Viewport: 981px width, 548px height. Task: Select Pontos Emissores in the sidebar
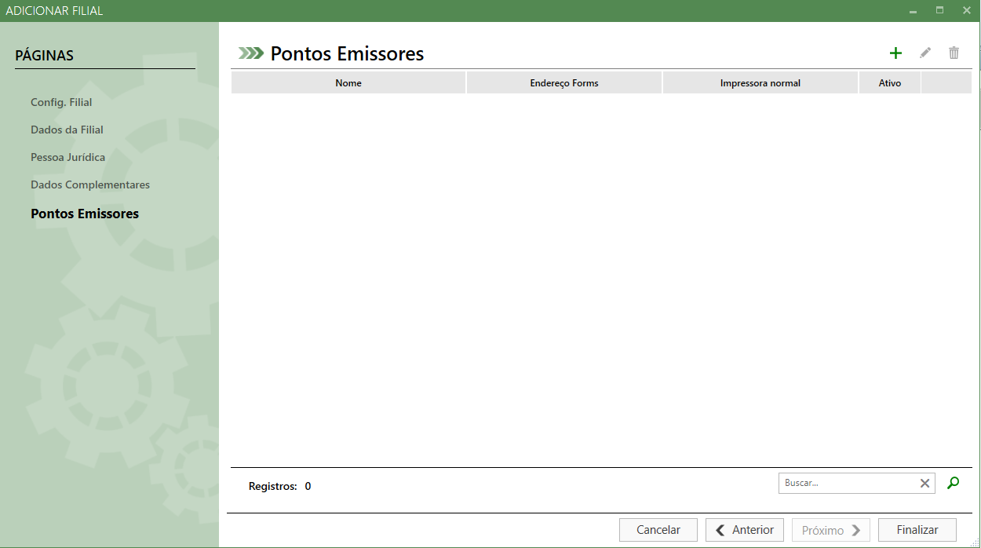point(85,214)
